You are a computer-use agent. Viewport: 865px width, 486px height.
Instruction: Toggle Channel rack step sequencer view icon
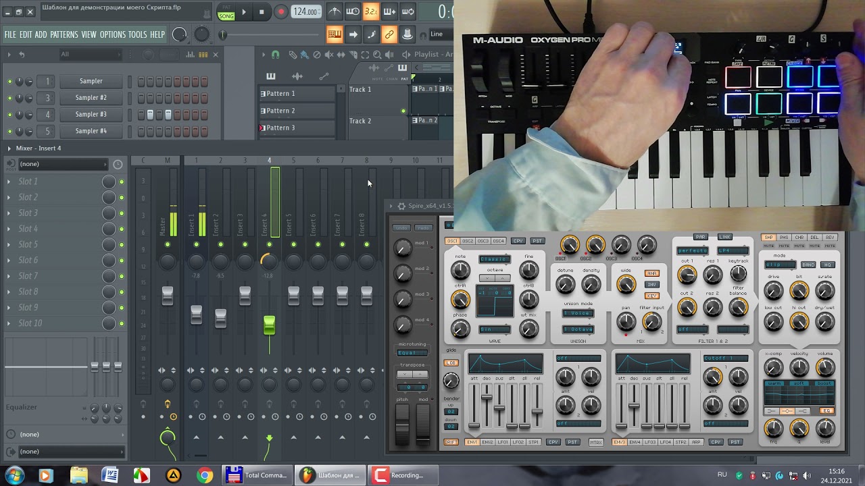(x=203, y=55)
